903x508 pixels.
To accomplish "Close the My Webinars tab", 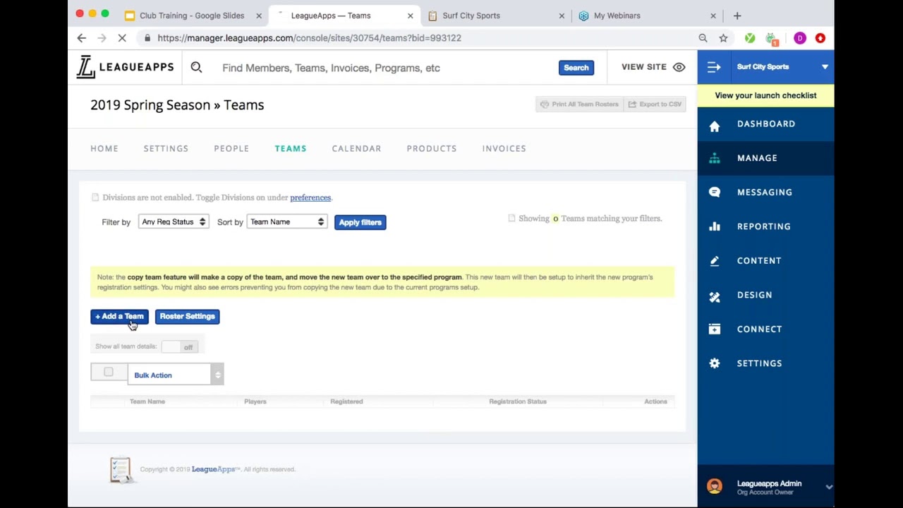I will click(713, 16).
